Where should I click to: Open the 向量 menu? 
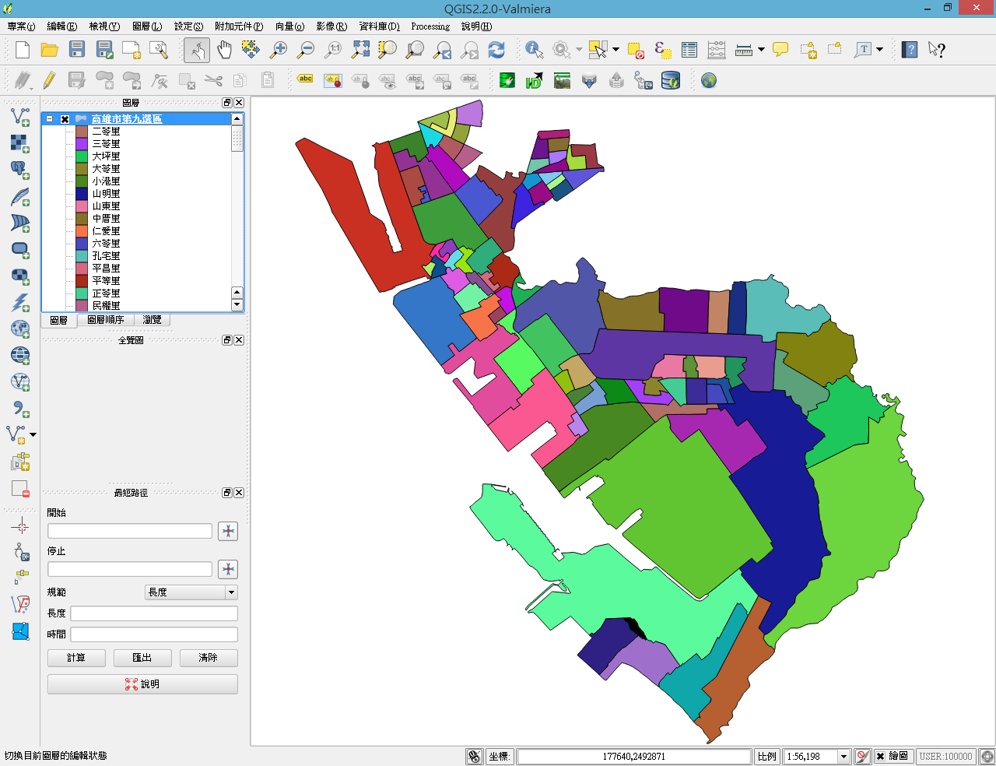click(x=289, y=26)
